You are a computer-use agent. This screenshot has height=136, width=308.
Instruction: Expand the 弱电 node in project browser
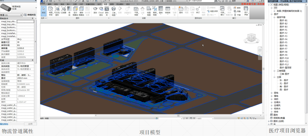(271, 93)
